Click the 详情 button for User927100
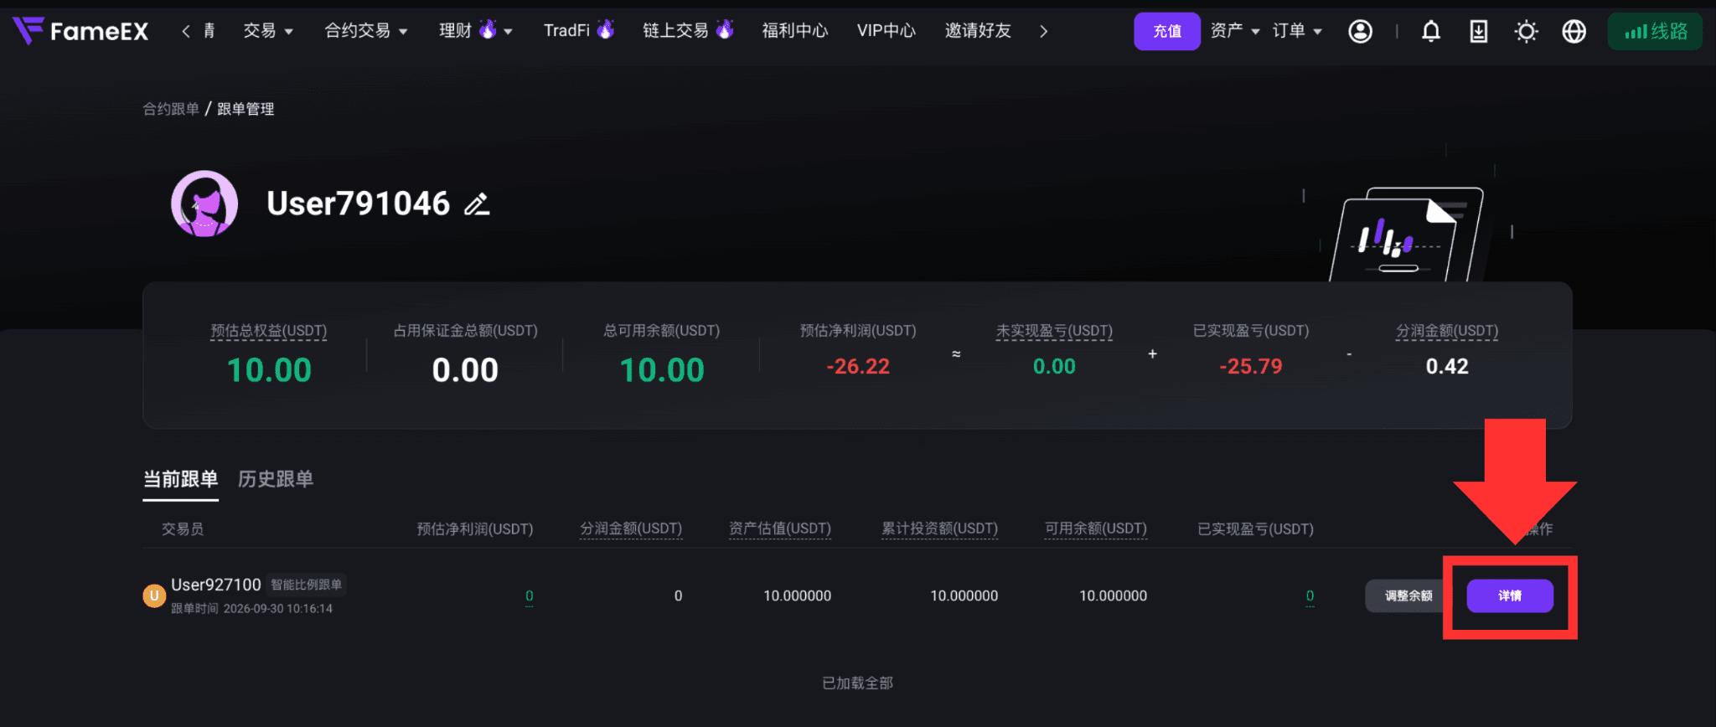Image resolution: width=1716 pixels, height=727 pixels. [x=1510, y=596]
